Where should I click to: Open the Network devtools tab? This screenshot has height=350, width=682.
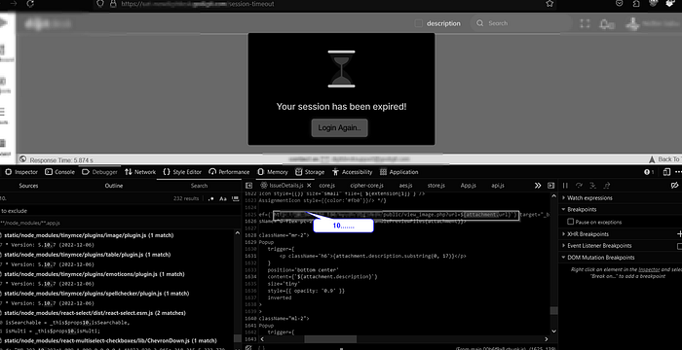pyautogui.click(x=139, y=172)
